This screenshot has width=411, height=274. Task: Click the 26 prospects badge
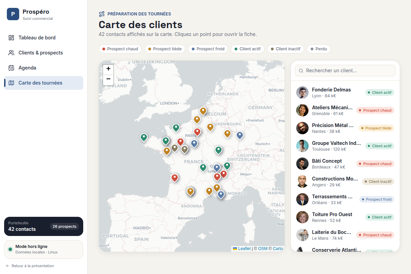(64, 226)
